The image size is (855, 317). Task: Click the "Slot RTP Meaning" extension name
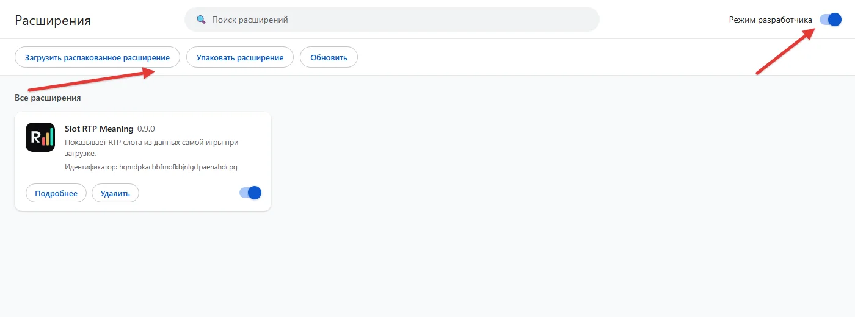[99, 129]
